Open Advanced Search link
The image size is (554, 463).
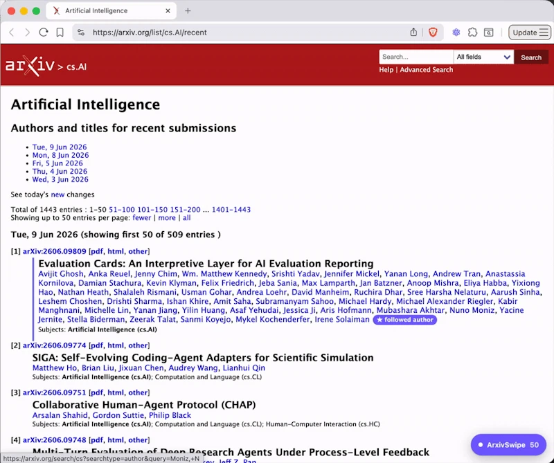coord(426,70)
